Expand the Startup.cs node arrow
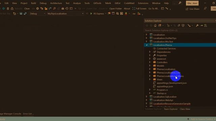Image resolution: width=216 pixels, height=121 pixels. (x=150, y=93)
